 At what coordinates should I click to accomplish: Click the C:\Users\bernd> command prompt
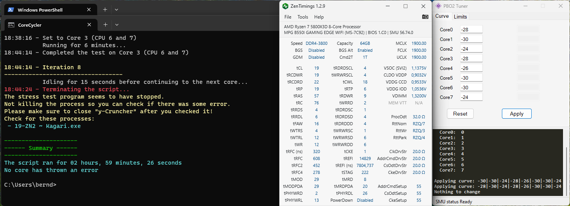pyautogui.click(x=30, y=185)
